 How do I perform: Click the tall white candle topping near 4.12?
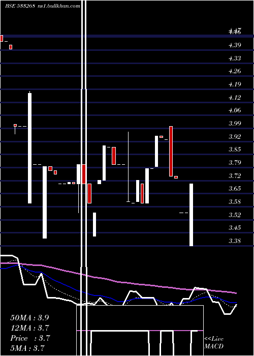(29, 148)
